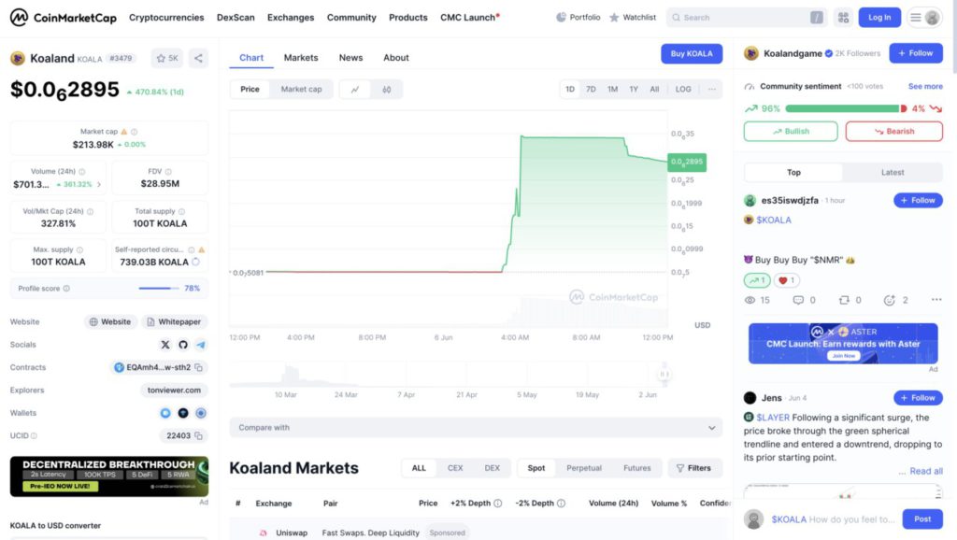Select 1M chart range
The image size is (957, 540).
coord(613,89)
